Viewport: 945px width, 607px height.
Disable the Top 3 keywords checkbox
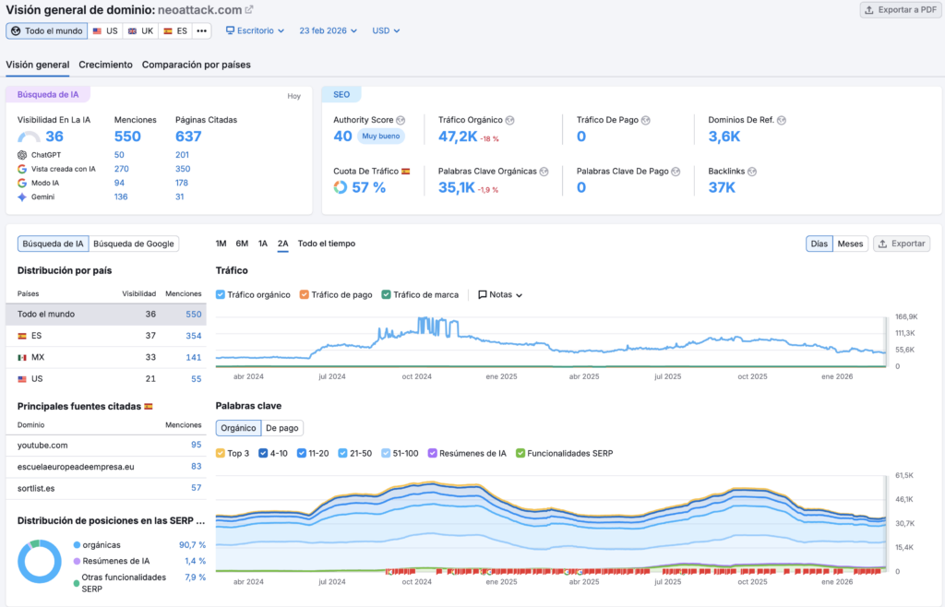(221, 453)
